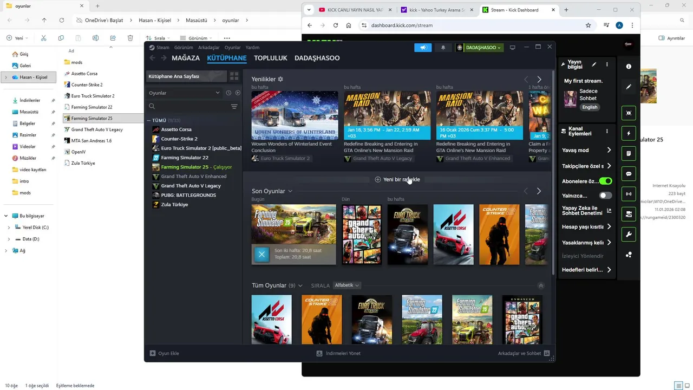The height and width of the screenshot is (390, 693).
Task: Disable Abonelere özel toggle
Action: pyautogui.click(x=605, y=181)
